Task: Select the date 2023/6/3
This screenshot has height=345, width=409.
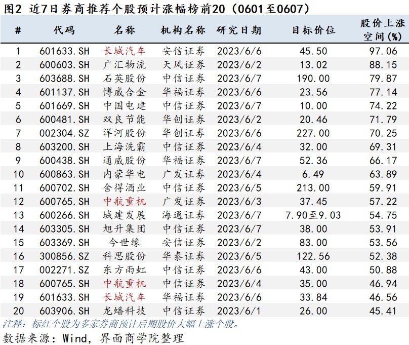Action: [x=239, y=202]
